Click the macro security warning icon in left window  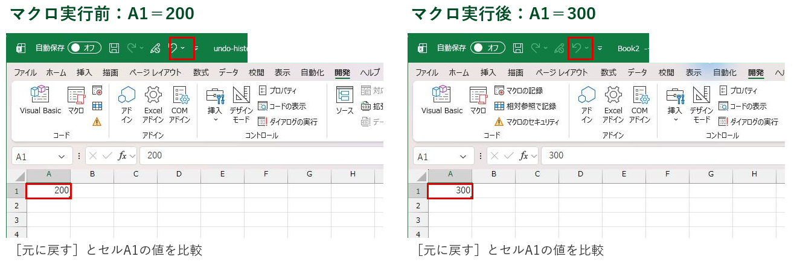97,121
